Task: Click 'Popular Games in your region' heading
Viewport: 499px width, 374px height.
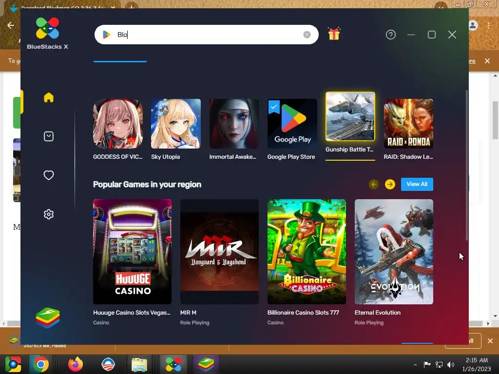Action: tap(147, 185)
